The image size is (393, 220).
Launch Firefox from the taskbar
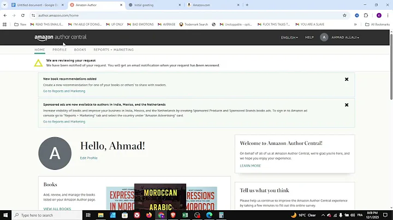[149, 215]
